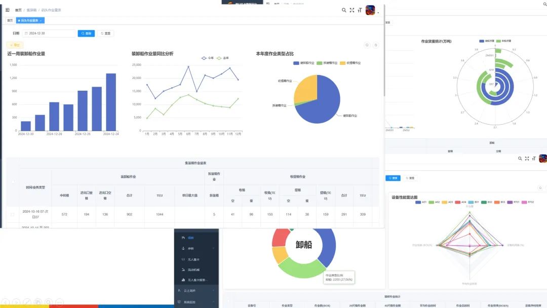Switch to the 首页 tab
Image resolution: width=547 pixels, height=308 pixels.
(10, 20)
